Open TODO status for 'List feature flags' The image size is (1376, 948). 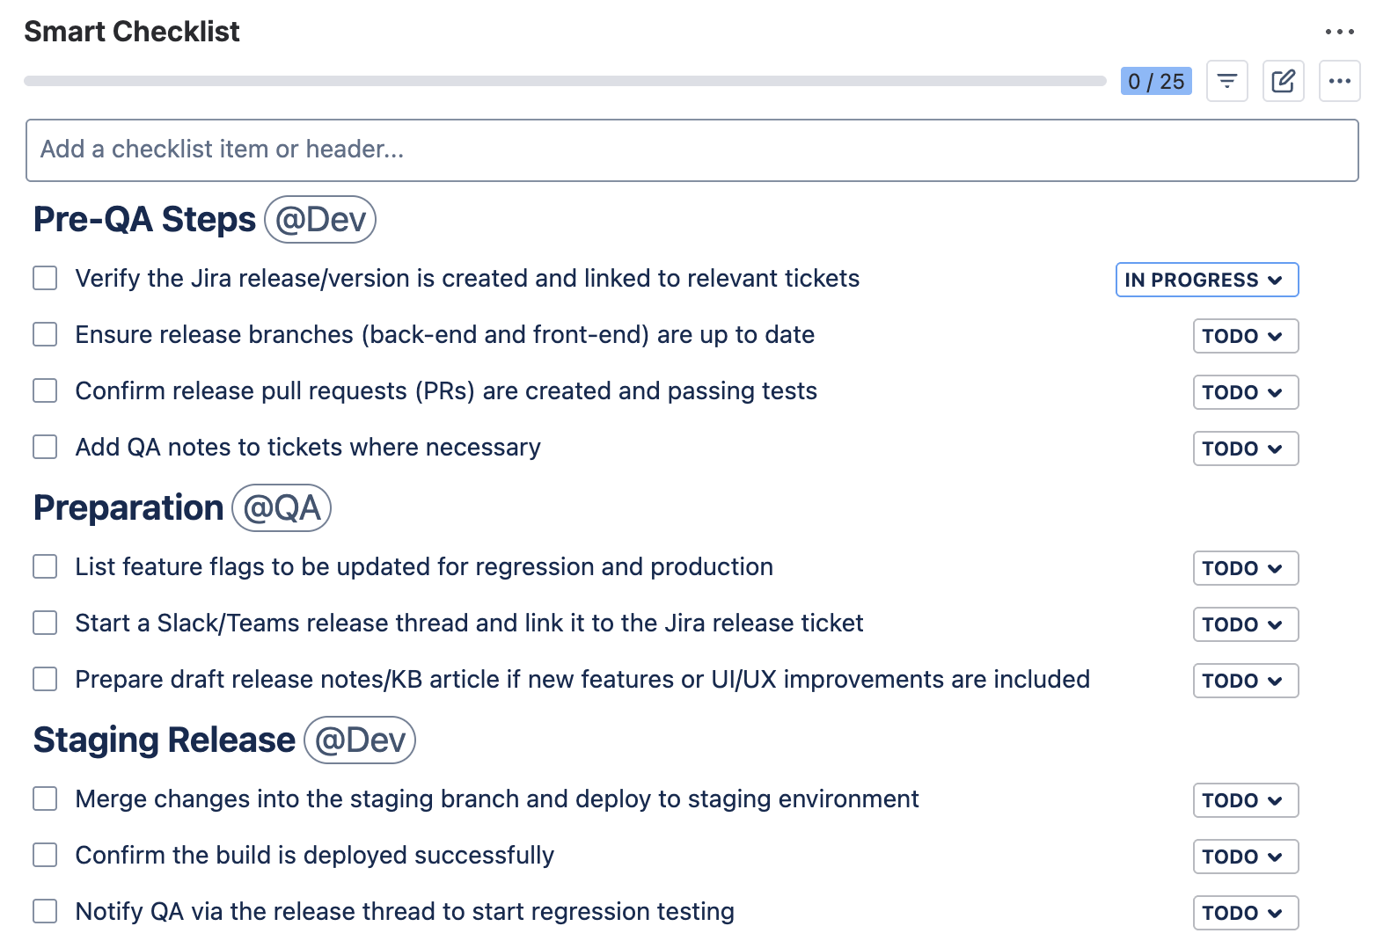[x=1246, y=568]
